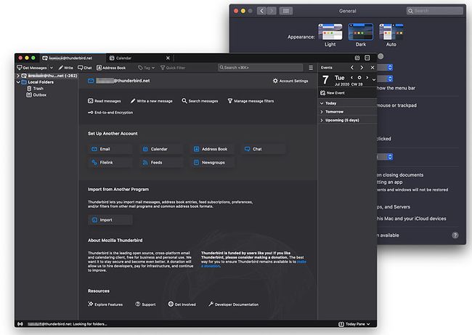The width and height of the screenshot is (472, 335).
Task: Focus System Preferences search field
Action: click(435, 11)
